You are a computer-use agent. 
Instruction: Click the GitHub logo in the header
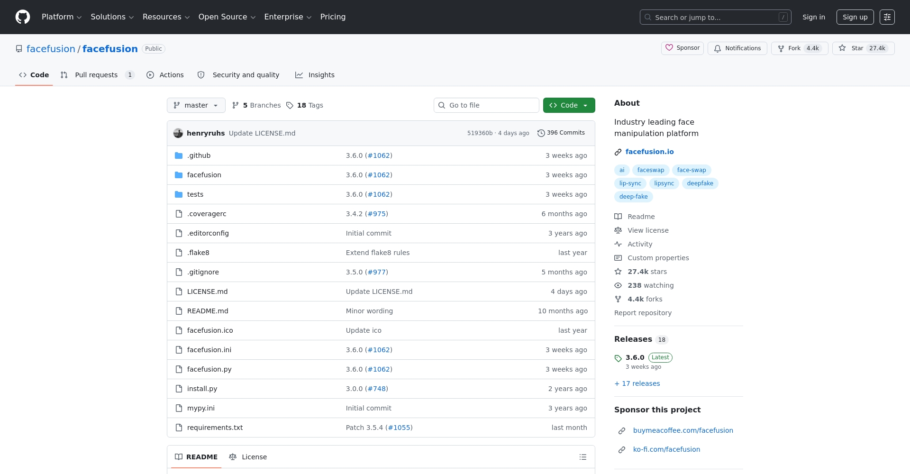pos(23,17)
